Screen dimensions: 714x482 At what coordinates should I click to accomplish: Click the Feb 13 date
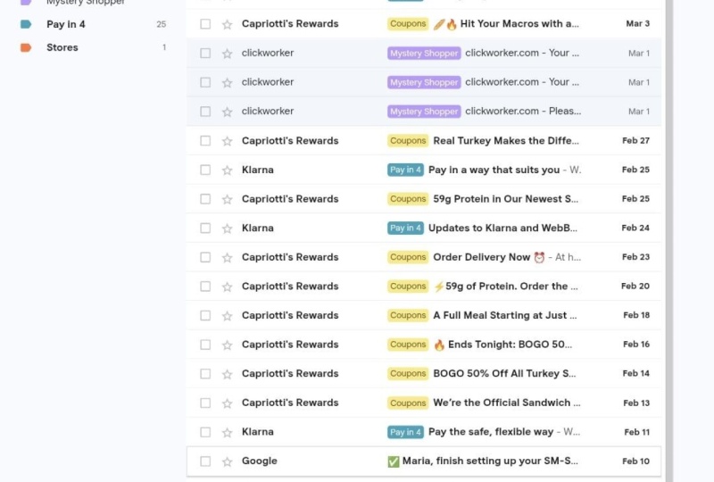(636, 403)
